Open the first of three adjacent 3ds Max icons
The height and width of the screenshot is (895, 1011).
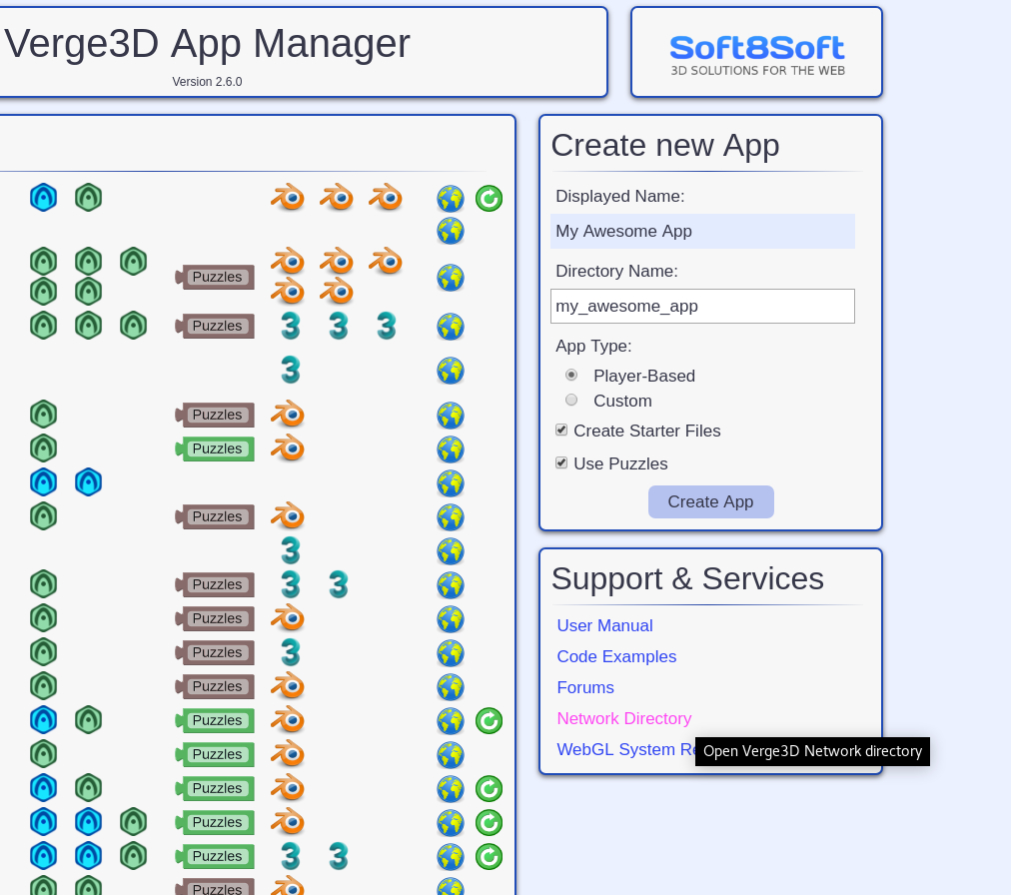(x=290, y=326)
